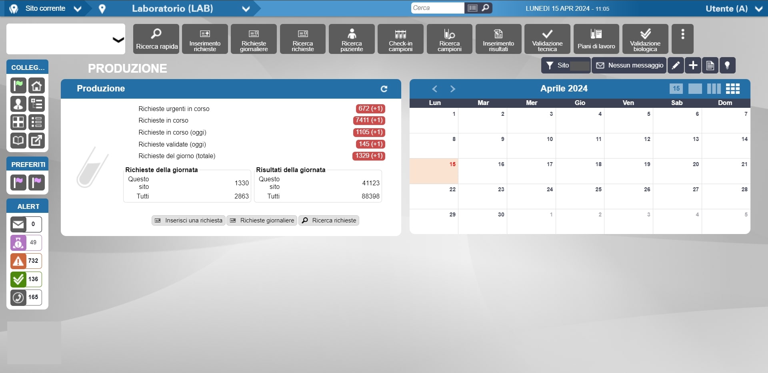Viewport: 768px width, 373px height.
Task: Click the pencil edit dashboard icon
Action: 676,65
